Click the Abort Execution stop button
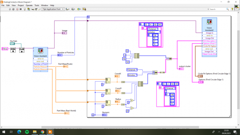 click(x=17, y=9)
